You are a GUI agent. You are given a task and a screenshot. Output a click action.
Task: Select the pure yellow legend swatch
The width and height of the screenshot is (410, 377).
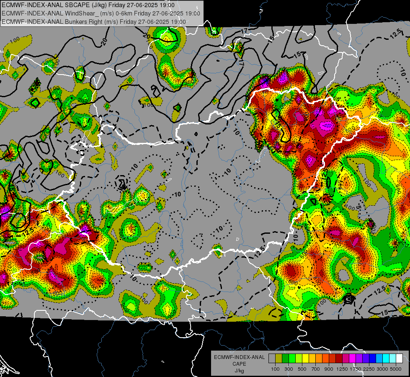pos(306,358)
